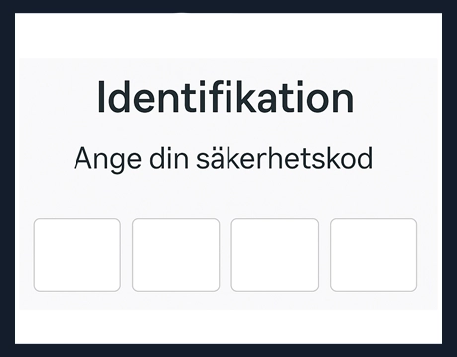Focus the rightmost code entry field
The height and width of the screenshot is (357, 457).
tap(374, 255)
